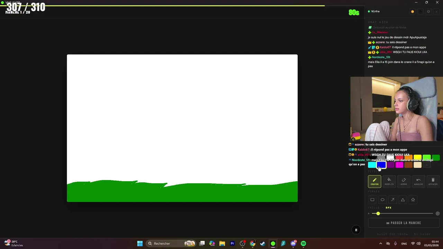Screen dimensions: 443x249
Task: Open Task View in the taskbar
Action: coord(202,243)
